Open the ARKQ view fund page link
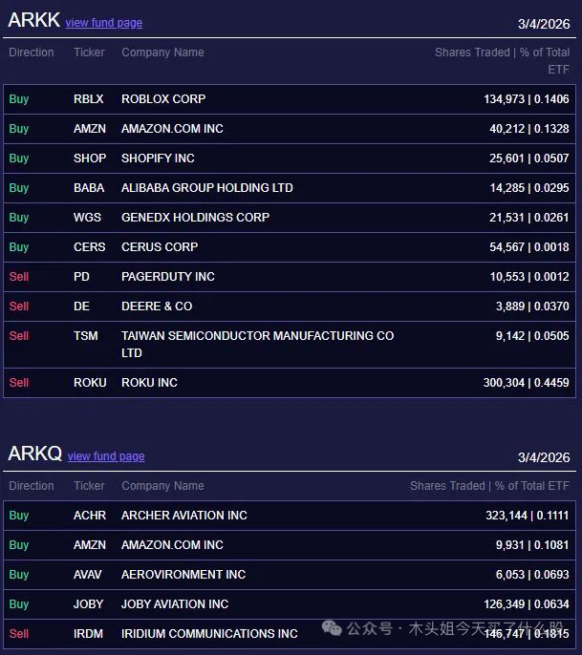The image size is (582, 655). (106, 456)
